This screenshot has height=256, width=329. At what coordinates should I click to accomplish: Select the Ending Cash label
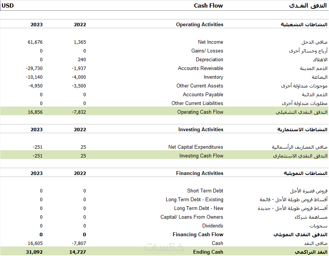point(208,252)
